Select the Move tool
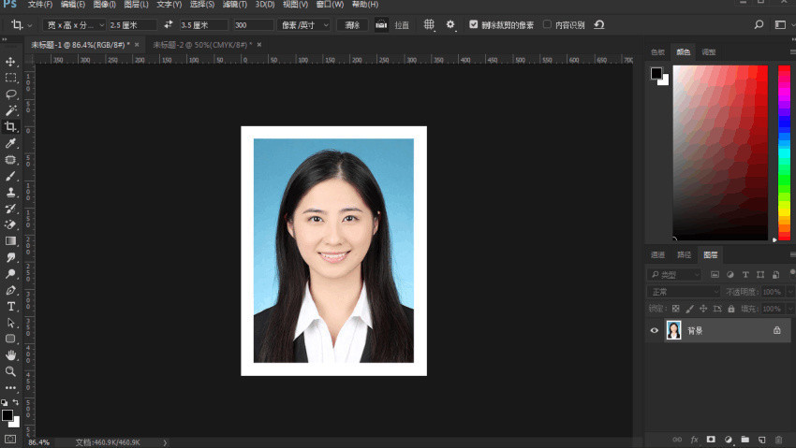 [11, 62]
